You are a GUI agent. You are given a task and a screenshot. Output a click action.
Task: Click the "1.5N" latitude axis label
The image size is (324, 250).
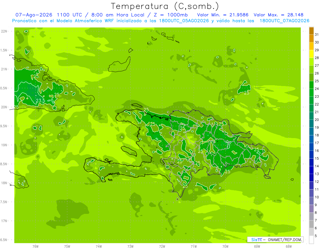4,50
